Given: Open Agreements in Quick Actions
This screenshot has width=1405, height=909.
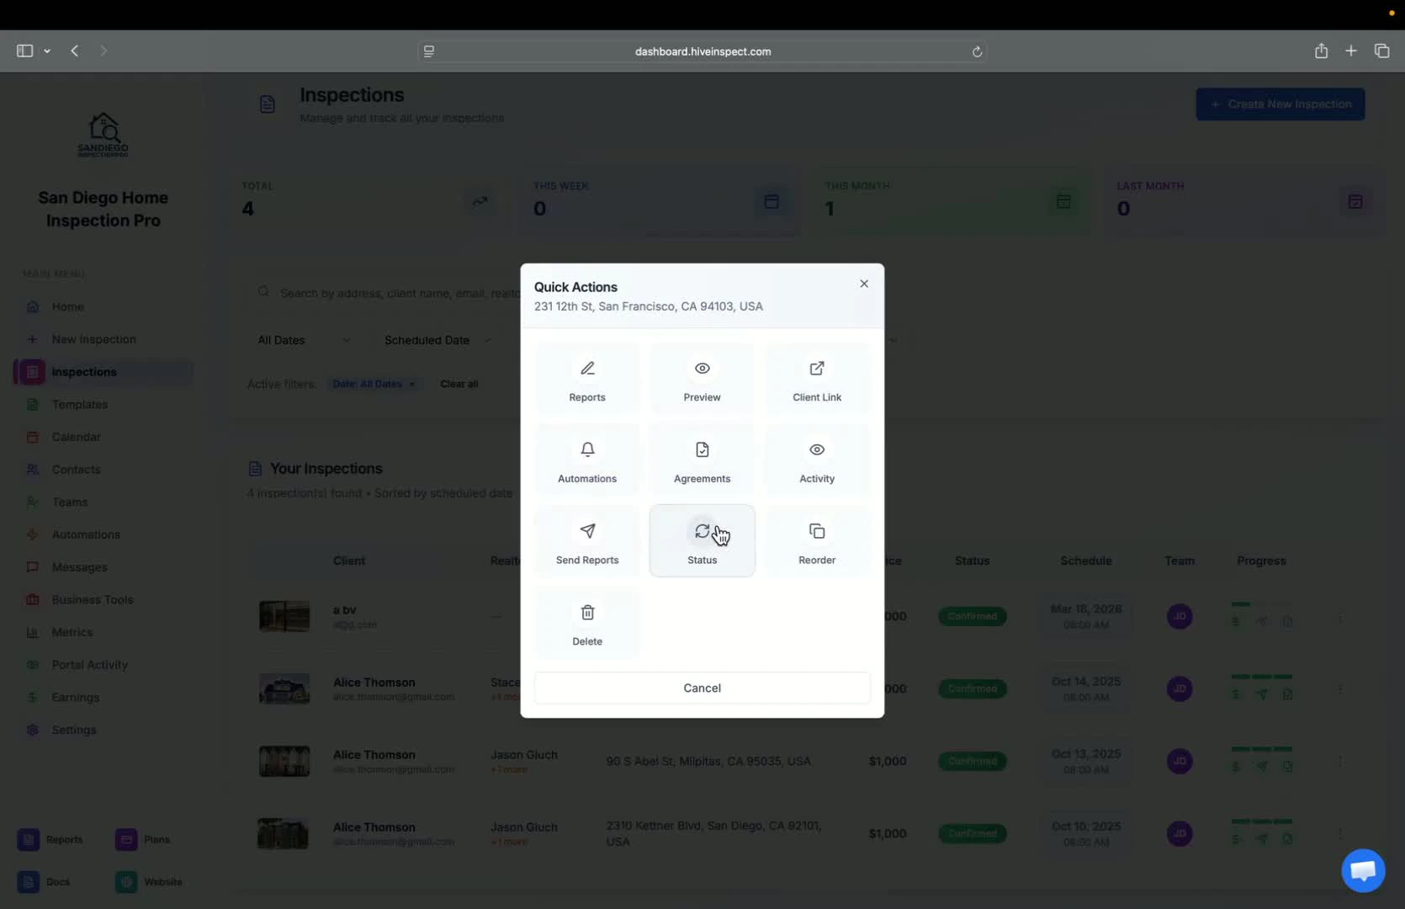Looking at the screenshot, I should click(x=702, y=460).
